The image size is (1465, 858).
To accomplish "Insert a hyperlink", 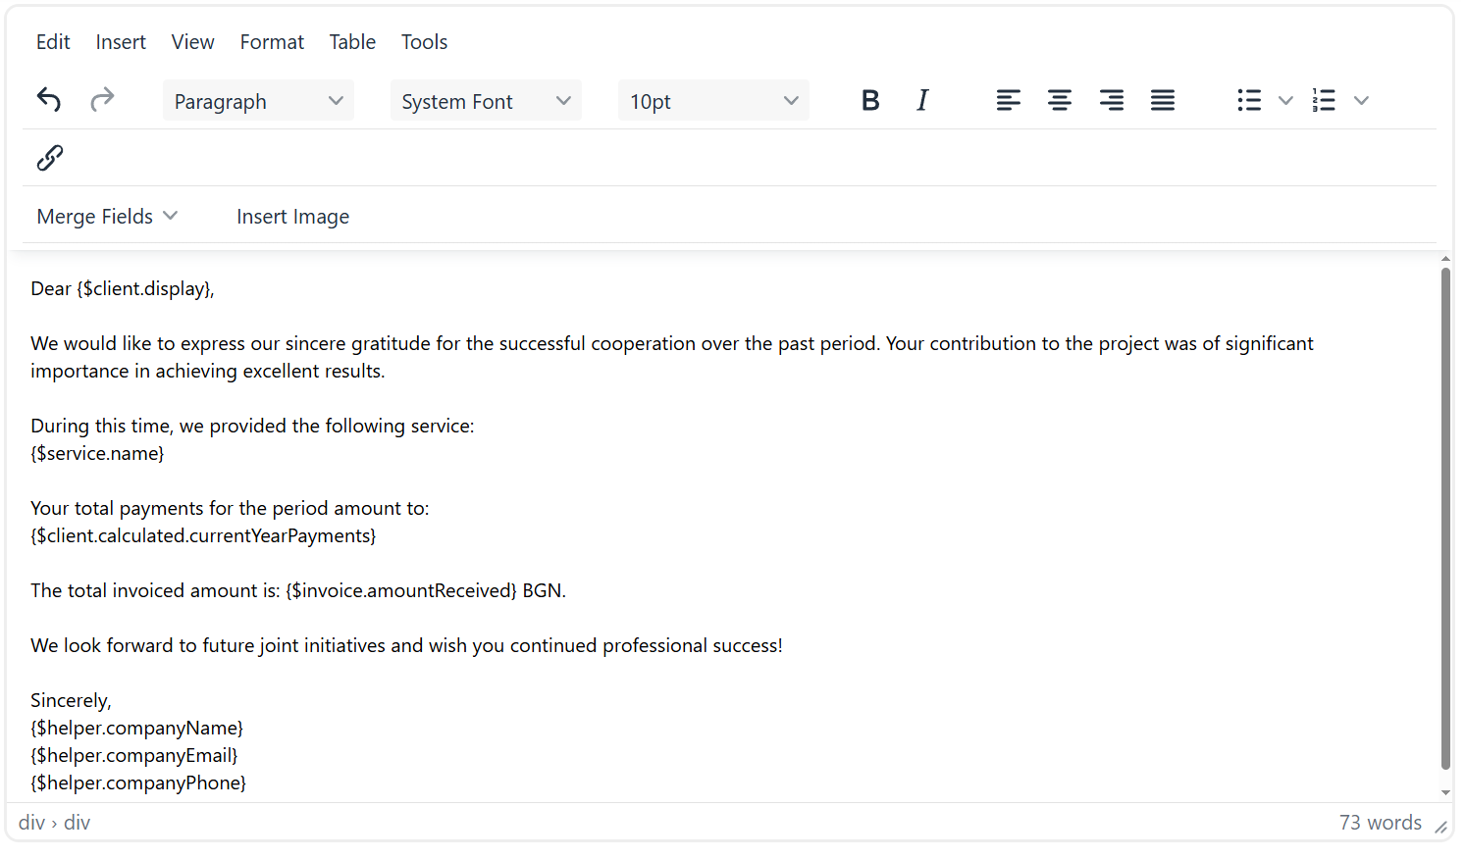I will point(49,157).
